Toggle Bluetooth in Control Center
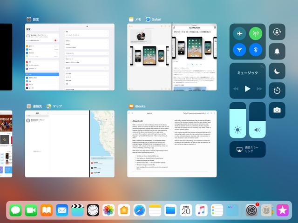This screenshot has height=223, width=298. (256, 50)
